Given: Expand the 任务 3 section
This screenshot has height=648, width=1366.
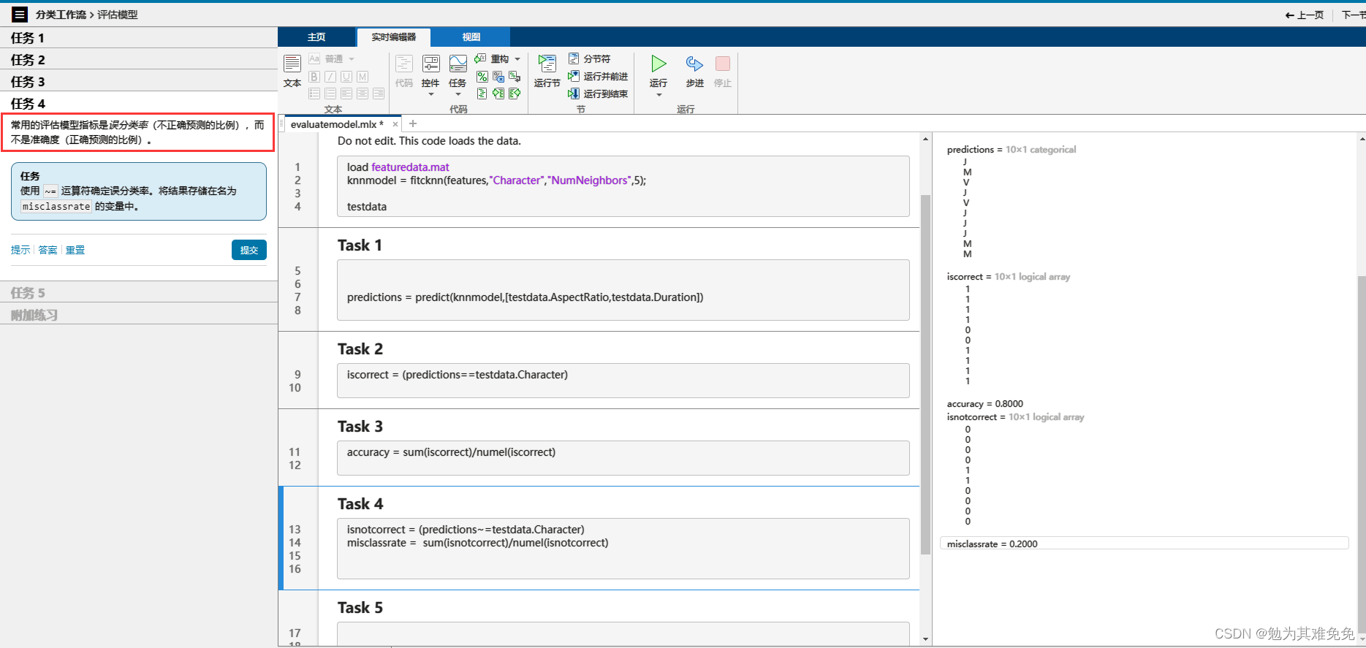Looking at the screenshot, I should (139, 81).
